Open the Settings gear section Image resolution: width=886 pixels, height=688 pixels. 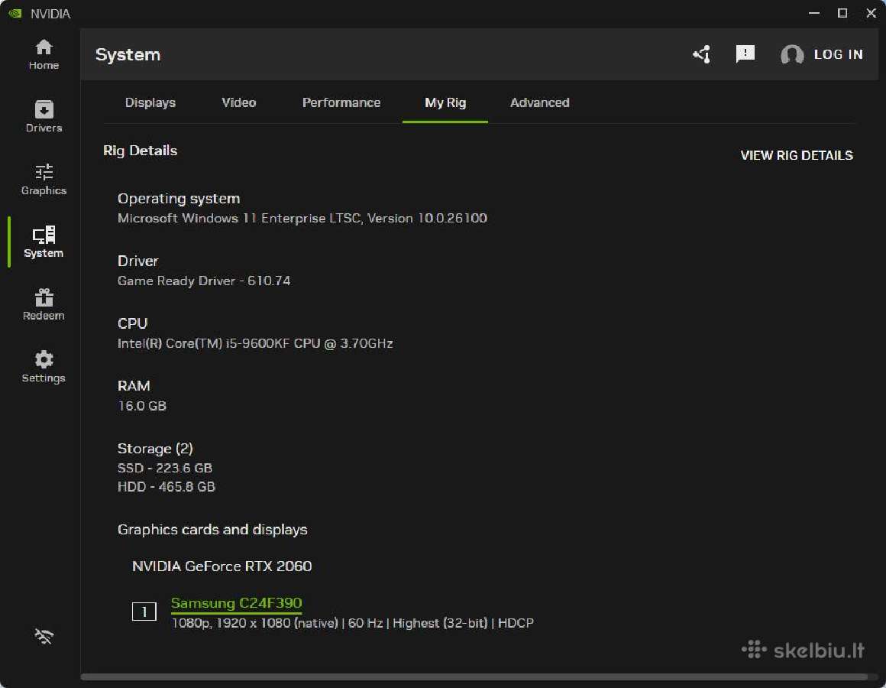(44, 367)
